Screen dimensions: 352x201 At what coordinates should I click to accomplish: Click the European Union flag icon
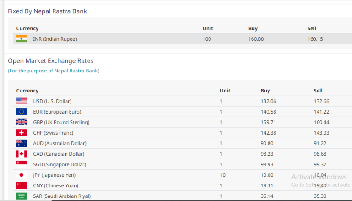pyautogui.click(x=22, y=112)
